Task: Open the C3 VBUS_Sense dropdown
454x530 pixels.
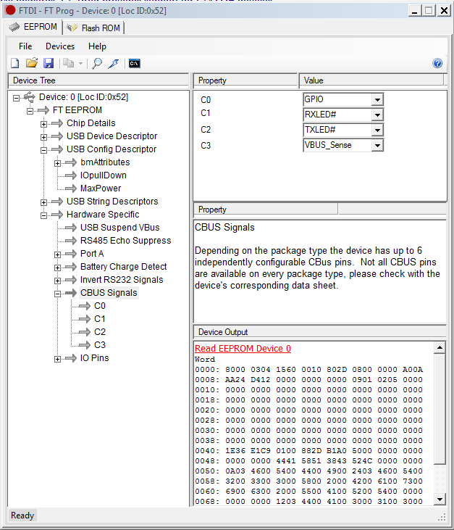Action: 377,145
